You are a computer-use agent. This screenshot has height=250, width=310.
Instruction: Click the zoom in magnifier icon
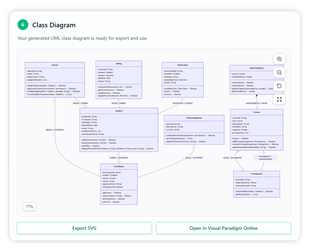[x=279, y=59]
